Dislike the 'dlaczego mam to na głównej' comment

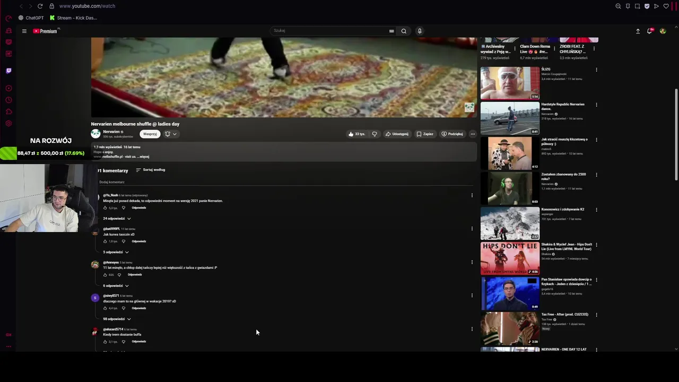point(124,308)
